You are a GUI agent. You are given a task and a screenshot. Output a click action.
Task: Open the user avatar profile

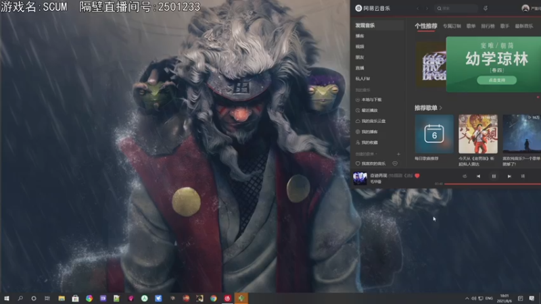(x=525, y=8)
